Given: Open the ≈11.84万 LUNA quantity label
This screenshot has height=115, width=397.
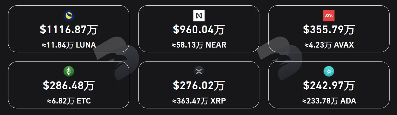Looking at the screenshot, I should [x=69, y=45].
